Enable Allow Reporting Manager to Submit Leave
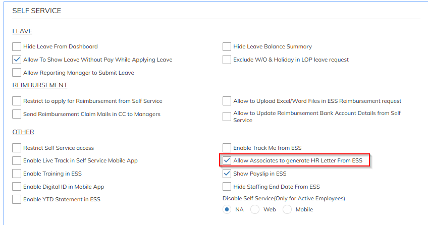428x225 pixels. pos(17,73)
